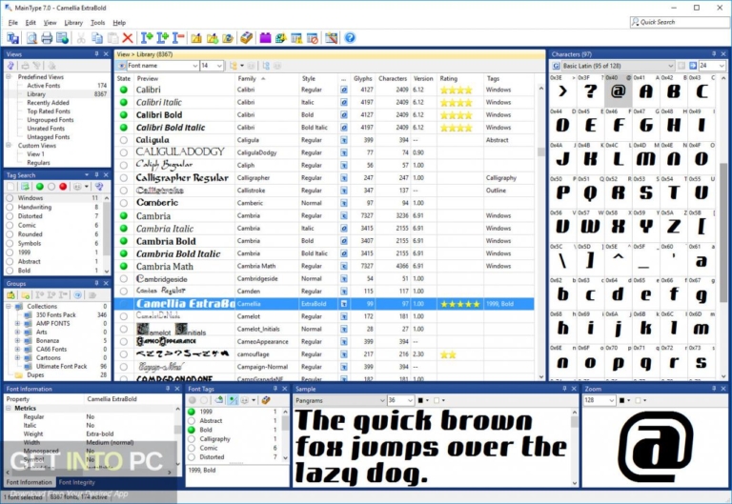Click the Quick Search field
Image resolution: width=732 pixels, height=504 pixels.
680,22
